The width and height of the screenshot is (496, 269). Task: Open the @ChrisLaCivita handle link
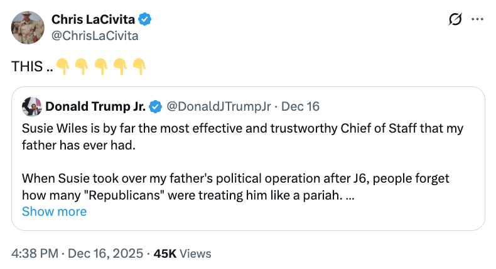pyautogui.click(x=95, y=36)
